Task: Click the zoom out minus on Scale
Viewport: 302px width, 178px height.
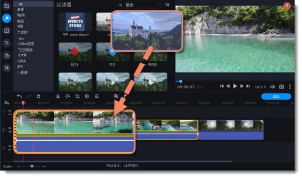Action: [19, 166]
